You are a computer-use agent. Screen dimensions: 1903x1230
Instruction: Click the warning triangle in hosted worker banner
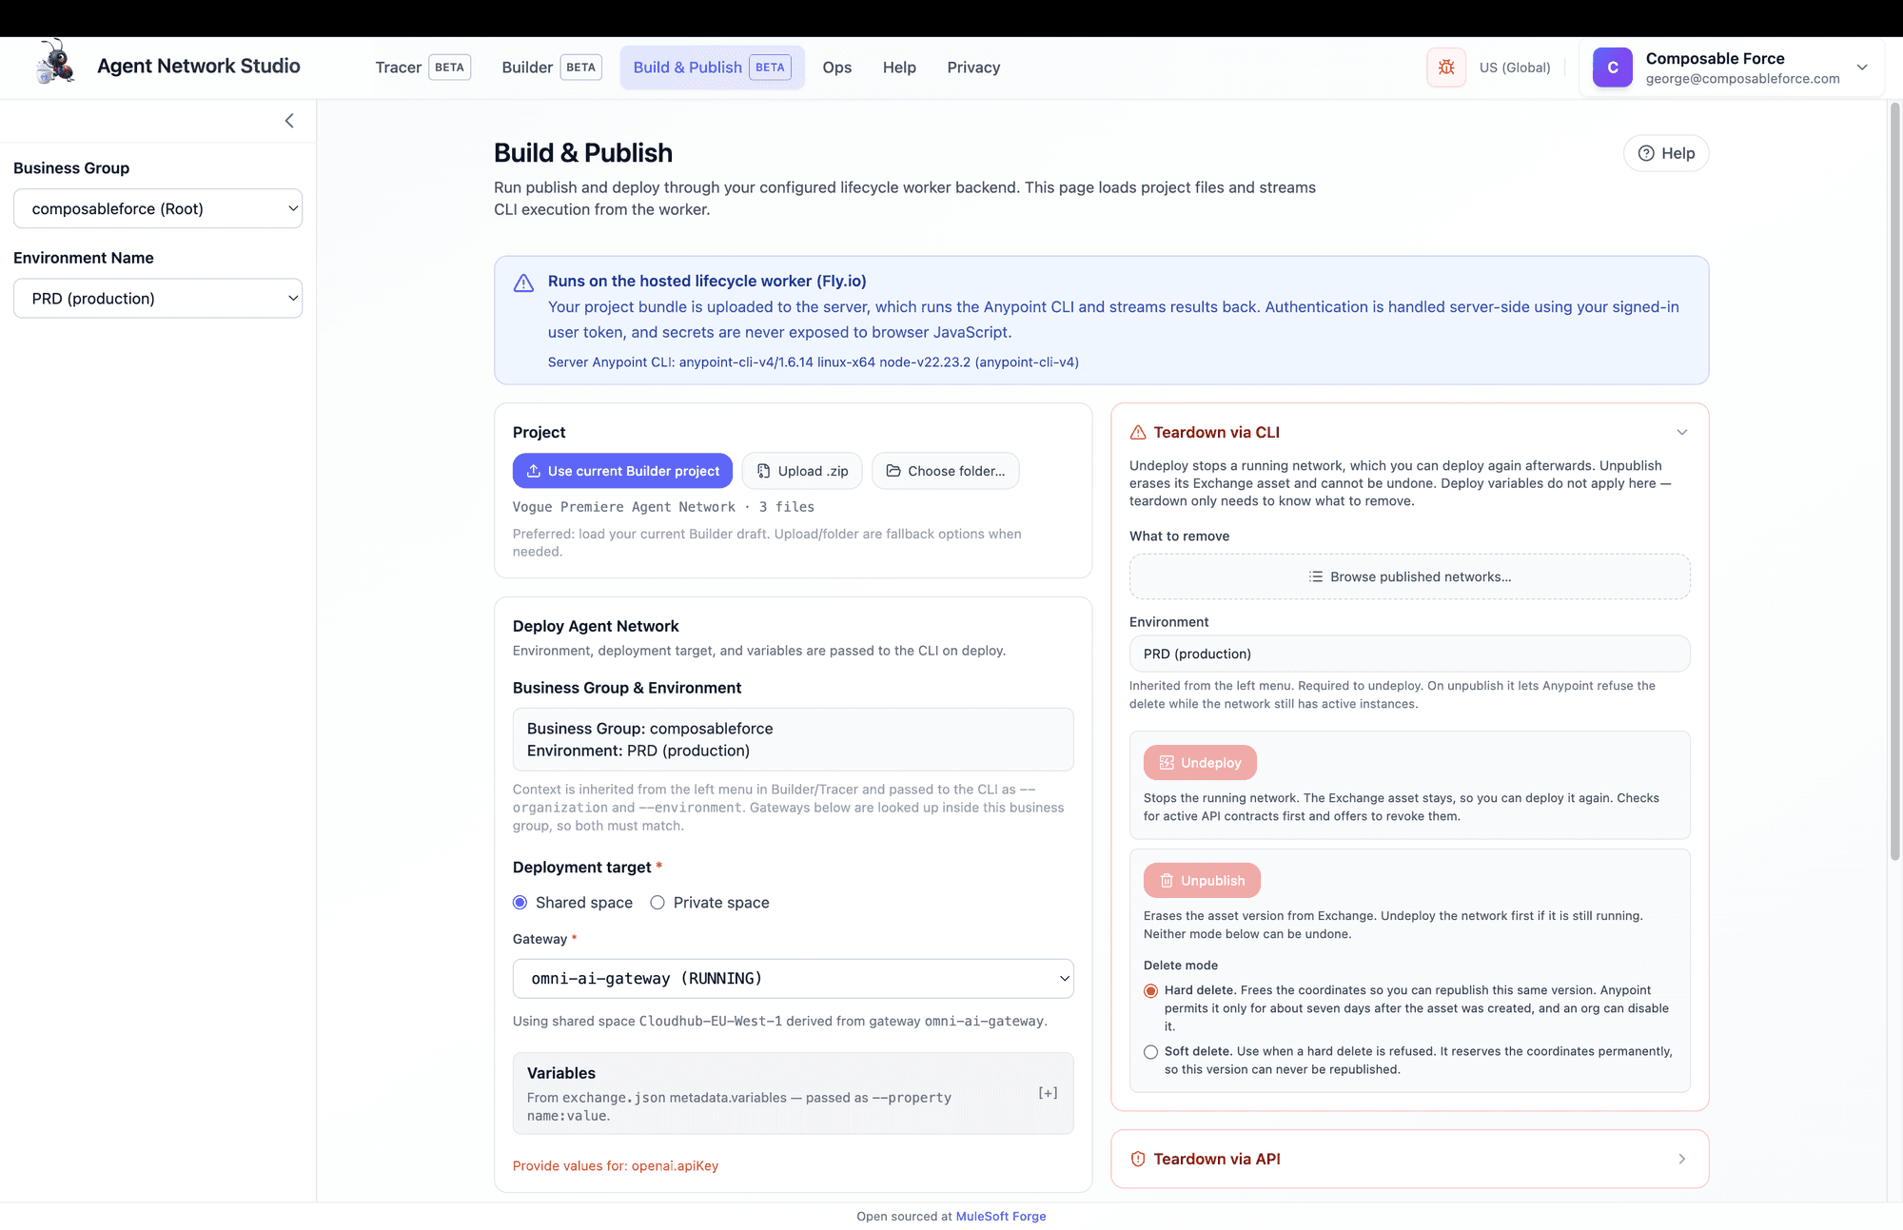point(523,283)
